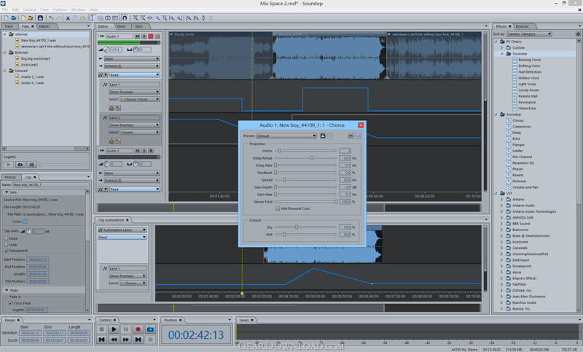
Task: Click the Undo toolbar icon
Action: click(x=51, y=17)
